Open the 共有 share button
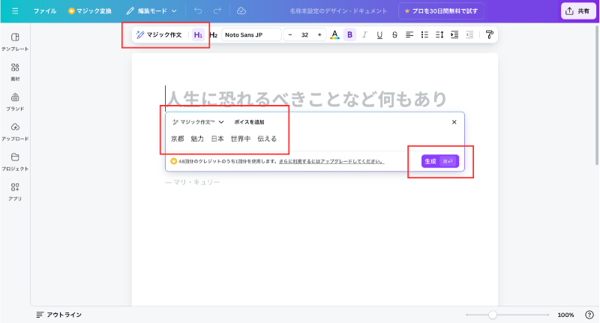600x323 pixels. click(x=578, y=11)
